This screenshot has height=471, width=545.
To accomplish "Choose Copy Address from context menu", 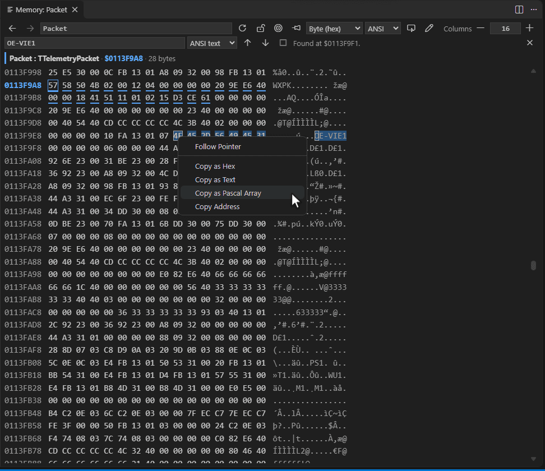I will [243, 207].
